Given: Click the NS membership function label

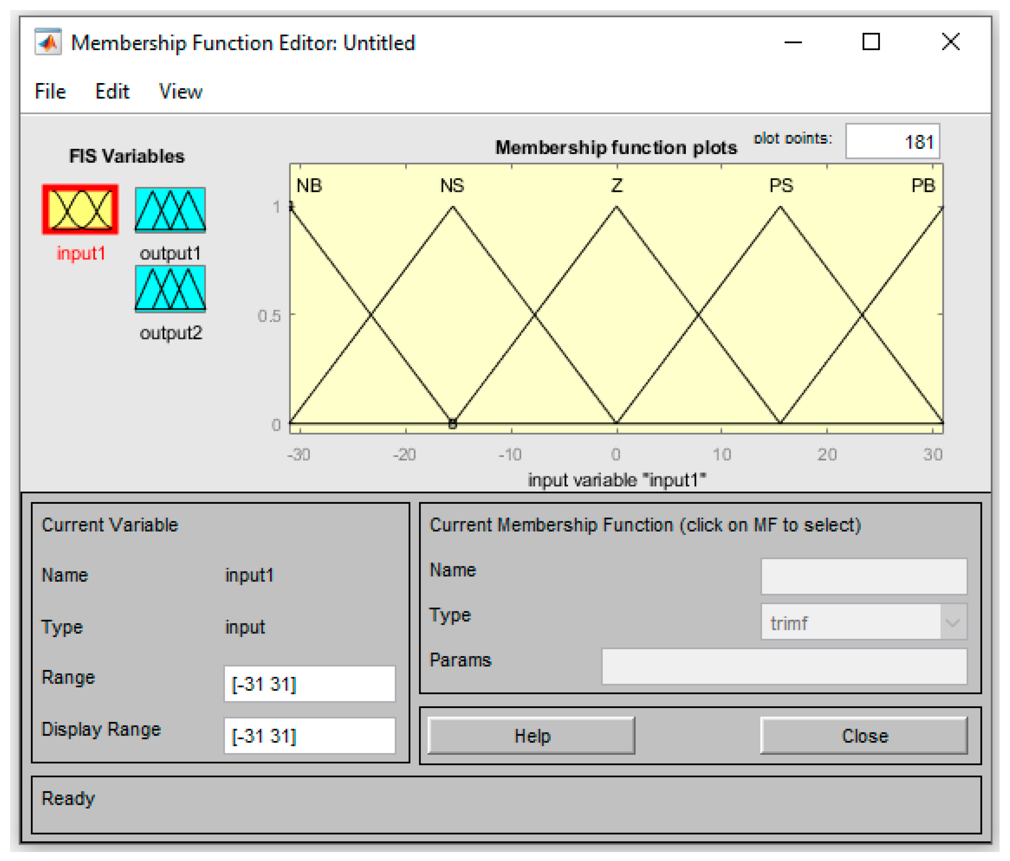Looking at the screenshot, I should tap(452, 186).
